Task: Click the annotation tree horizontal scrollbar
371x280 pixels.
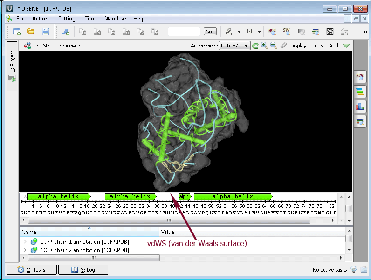Action: (x=94, y=258)
